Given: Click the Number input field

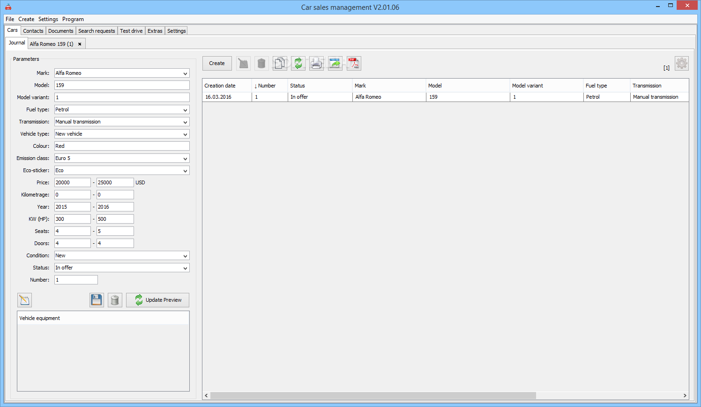Looking at the screenshot, I should 76,280.
